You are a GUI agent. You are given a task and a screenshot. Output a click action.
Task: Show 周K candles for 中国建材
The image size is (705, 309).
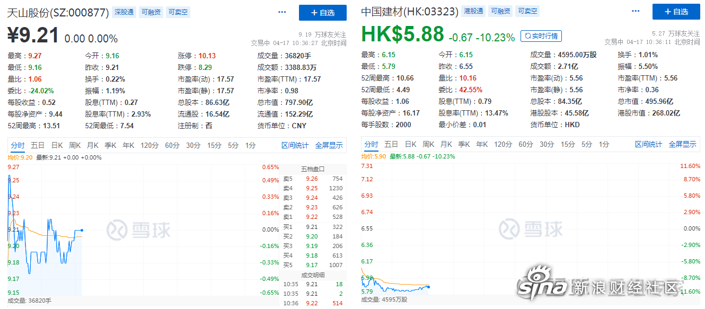[x=429, y=144]
